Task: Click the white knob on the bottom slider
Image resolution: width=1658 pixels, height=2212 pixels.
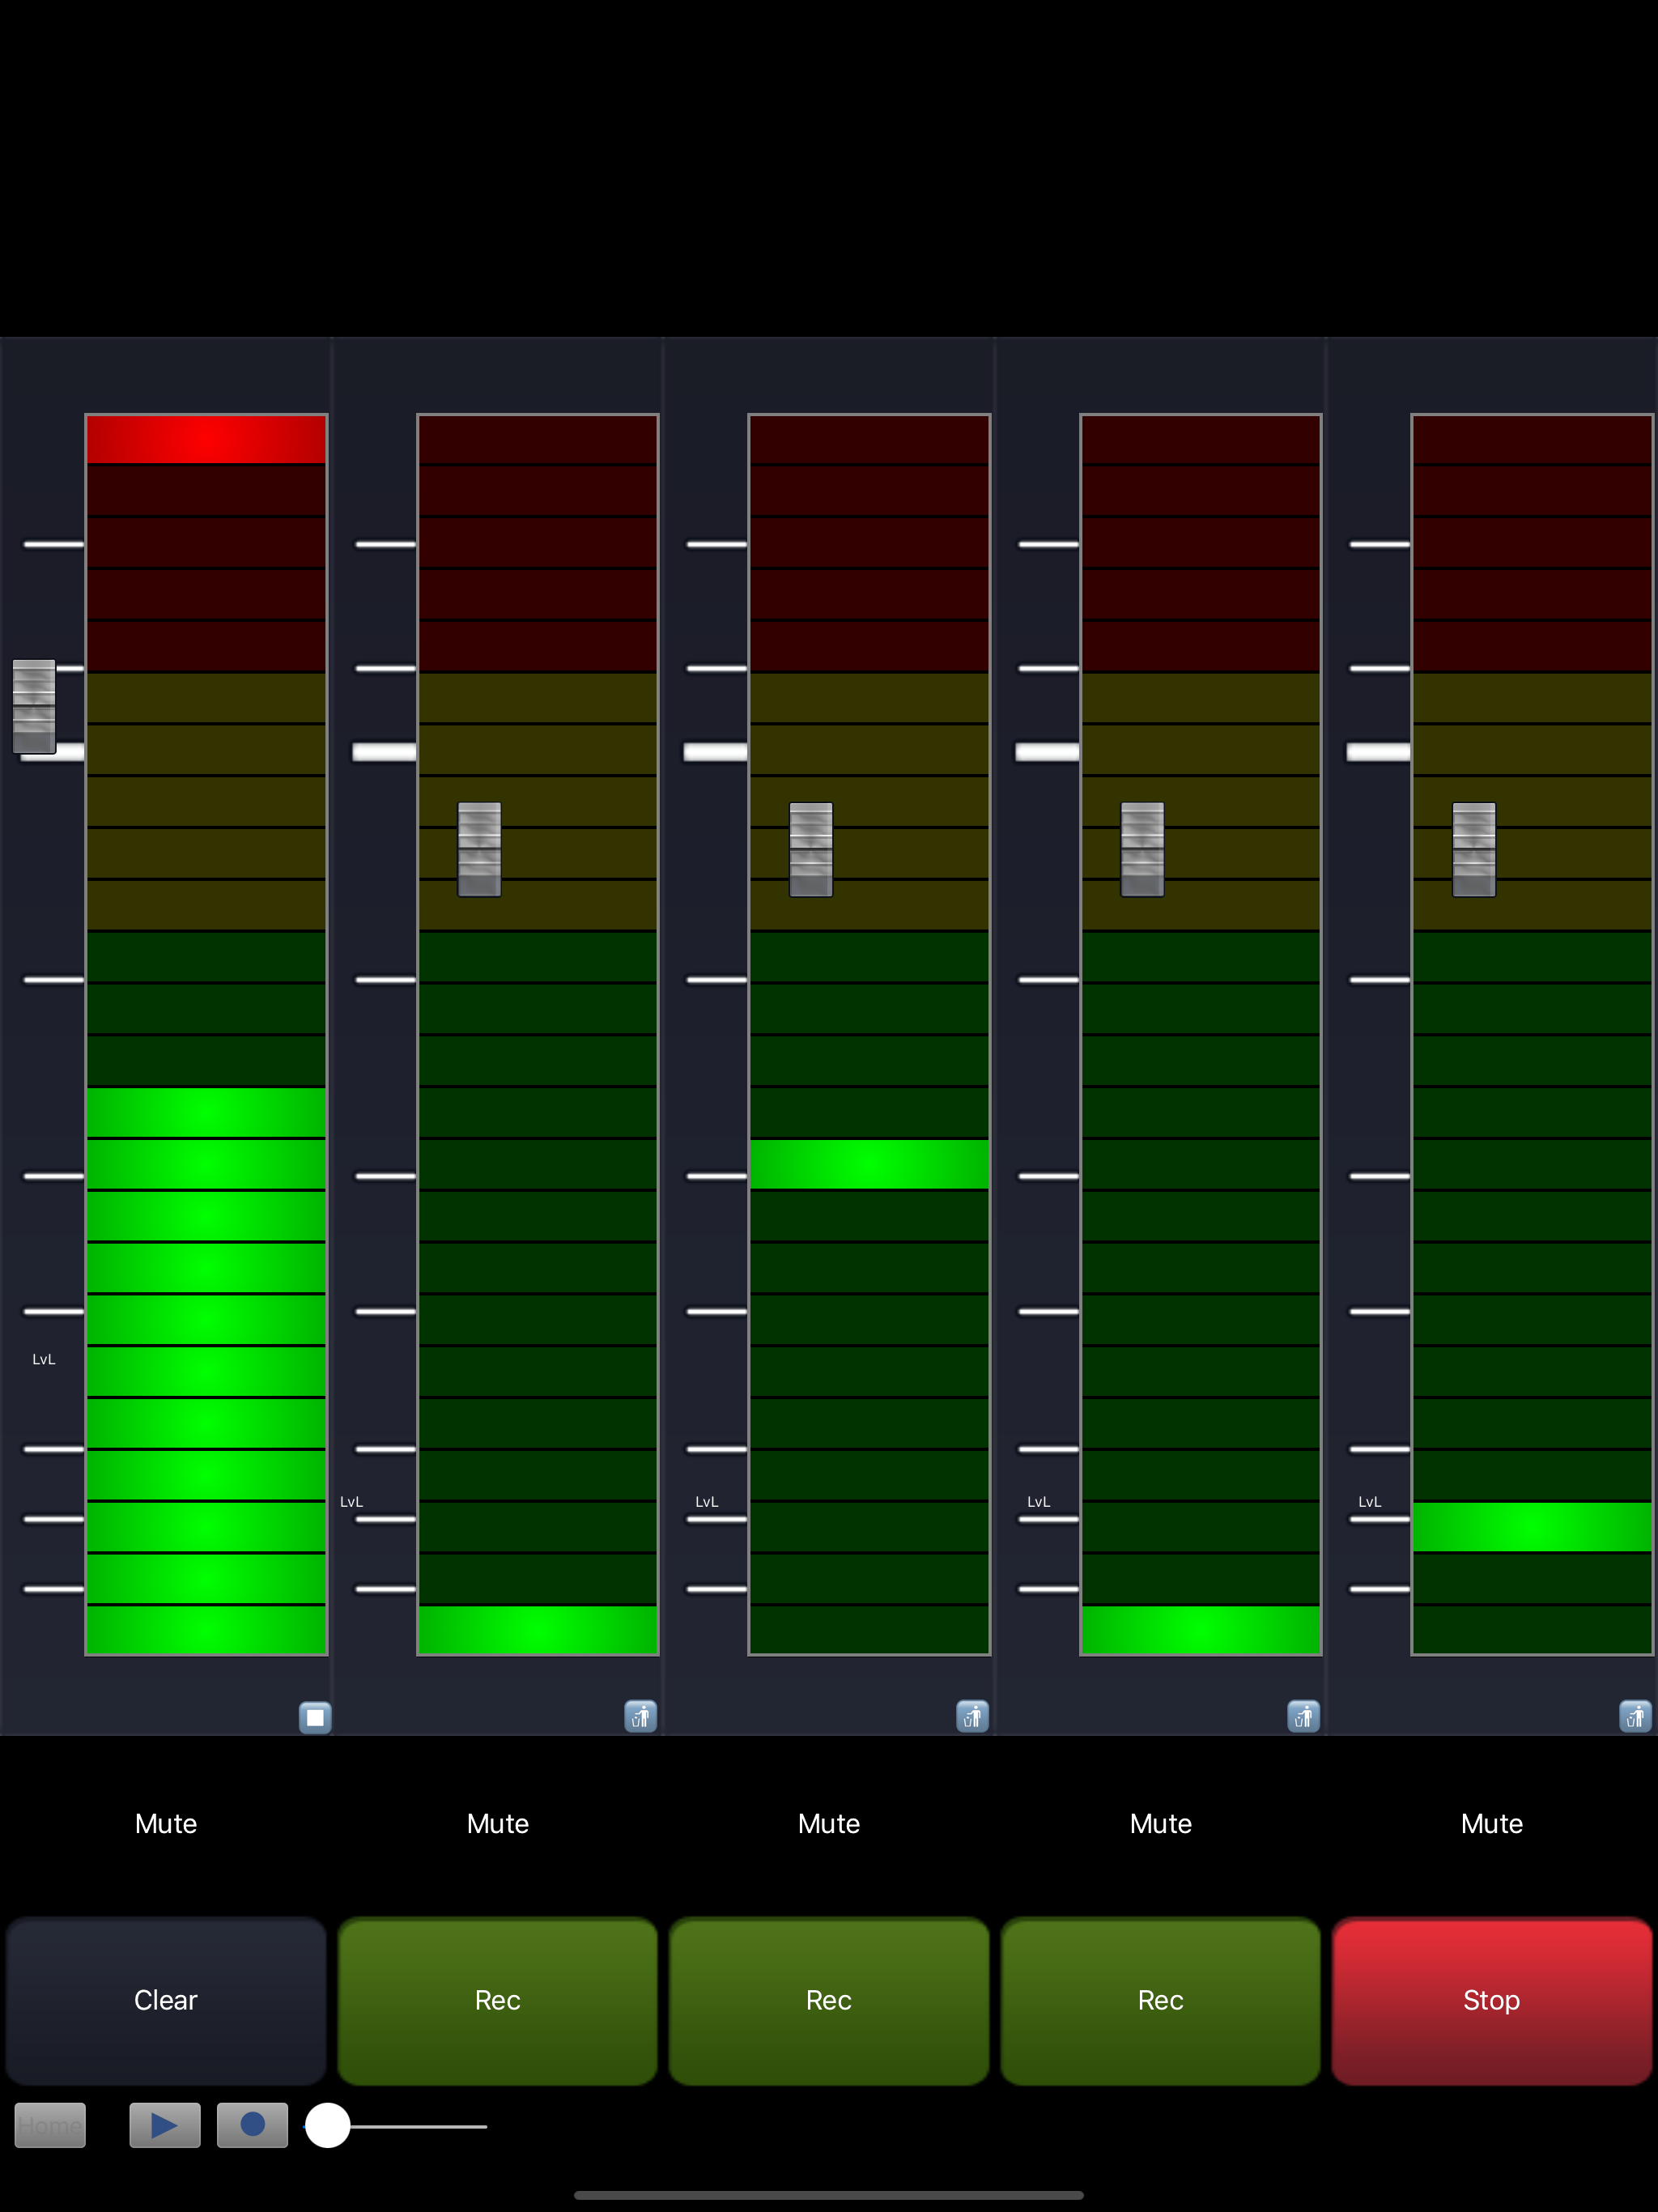Action: 328,2125
